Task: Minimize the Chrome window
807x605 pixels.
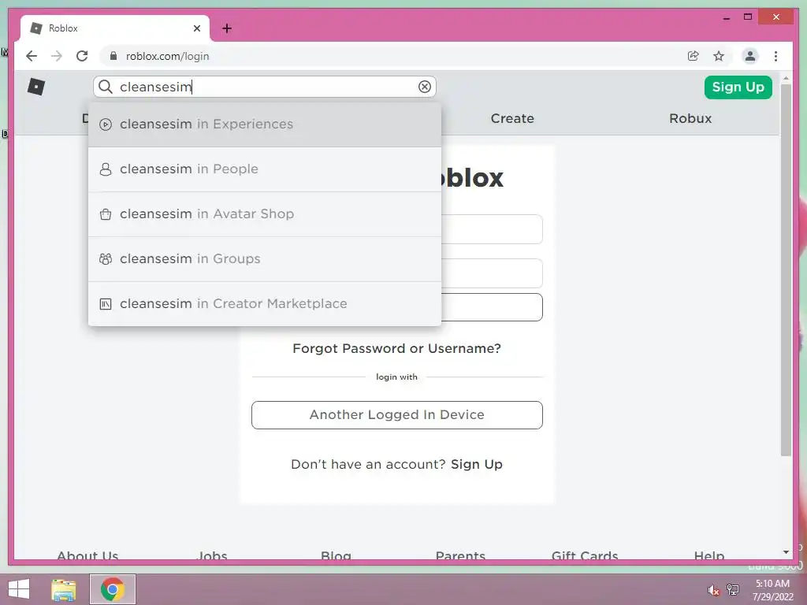Action: (x=726, y=17)
